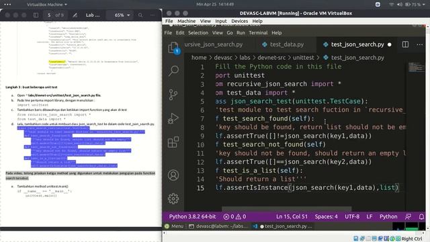Switch to the test_json_search.py taskbar entry
The width and height of the screenshot is (430, 242).
pos(282,227)
